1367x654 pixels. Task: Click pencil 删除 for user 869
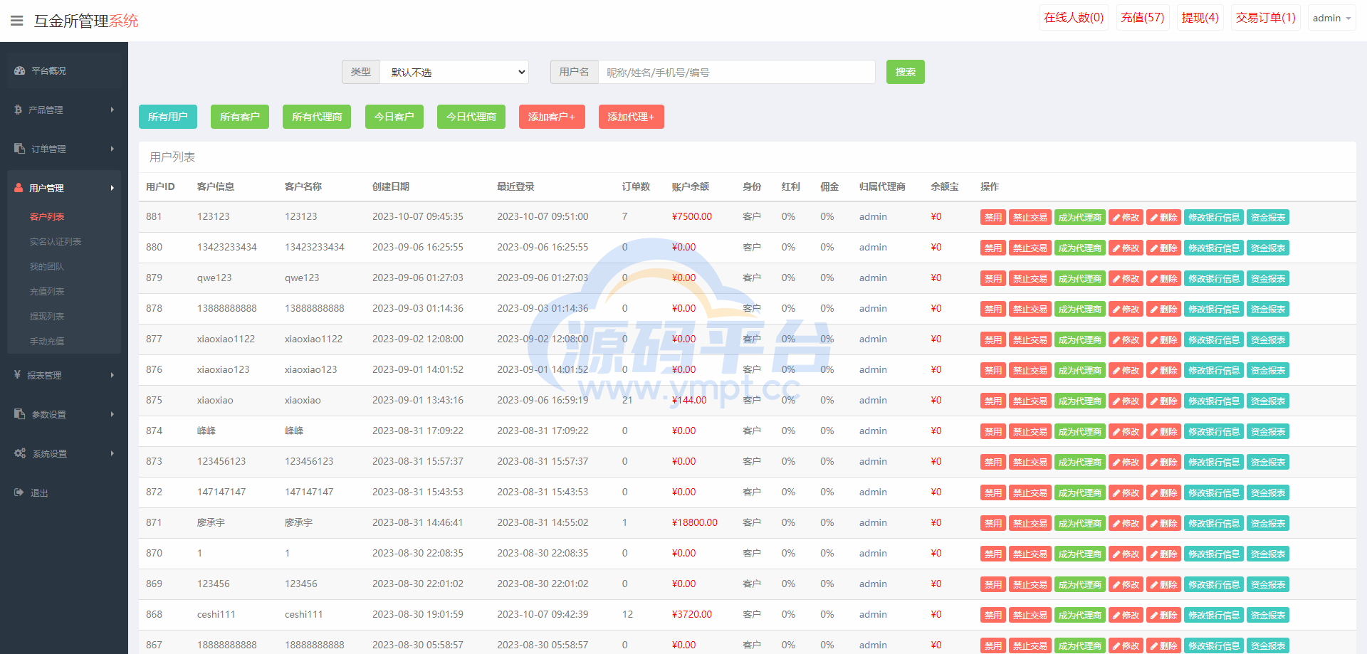tap(1163, 584)
